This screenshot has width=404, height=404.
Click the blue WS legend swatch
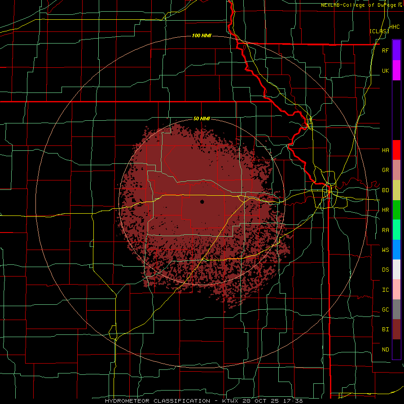(x=396, y=250)
